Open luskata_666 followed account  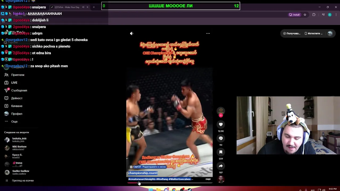coord(19,140)
